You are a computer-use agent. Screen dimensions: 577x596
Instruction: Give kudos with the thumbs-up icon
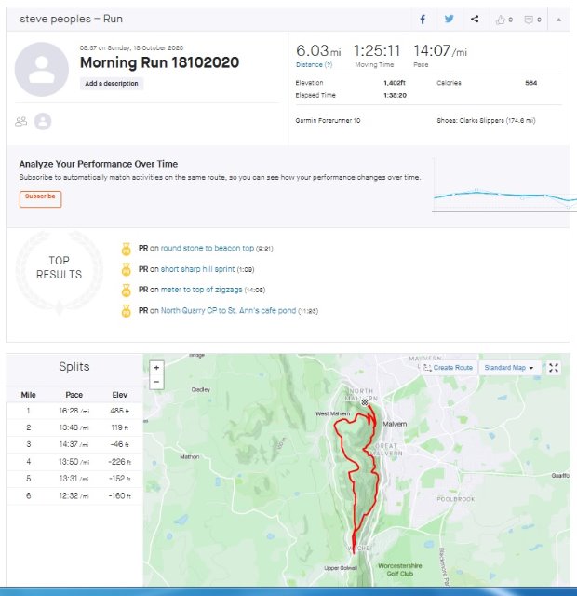503,19
